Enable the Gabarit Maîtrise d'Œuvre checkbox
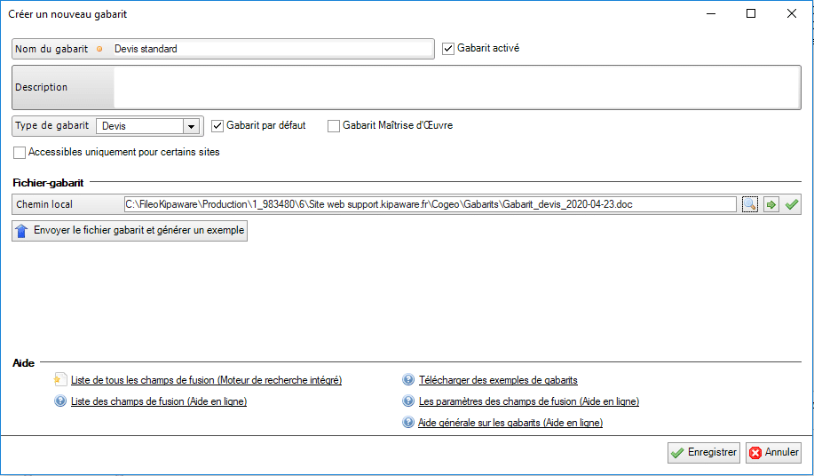The width and height of the screenshot is (814, 476). tap(334, 126)
